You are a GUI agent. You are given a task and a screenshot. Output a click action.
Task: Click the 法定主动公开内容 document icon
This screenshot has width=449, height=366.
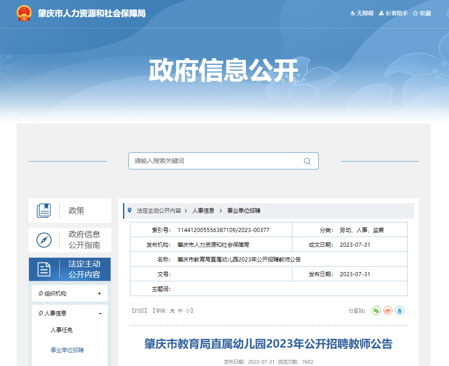[44, 269]
